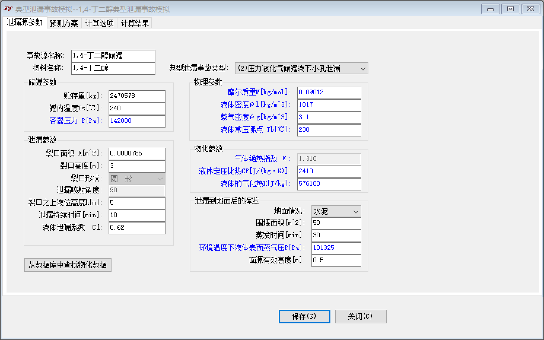The width and height of the screenshot is (544, 340).
Task: Click the 罐内温度Ts field showing 240
Action: (137, 109)
